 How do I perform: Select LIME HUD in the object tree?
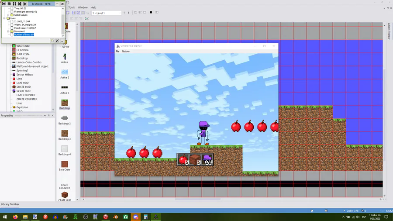point(22,83)
